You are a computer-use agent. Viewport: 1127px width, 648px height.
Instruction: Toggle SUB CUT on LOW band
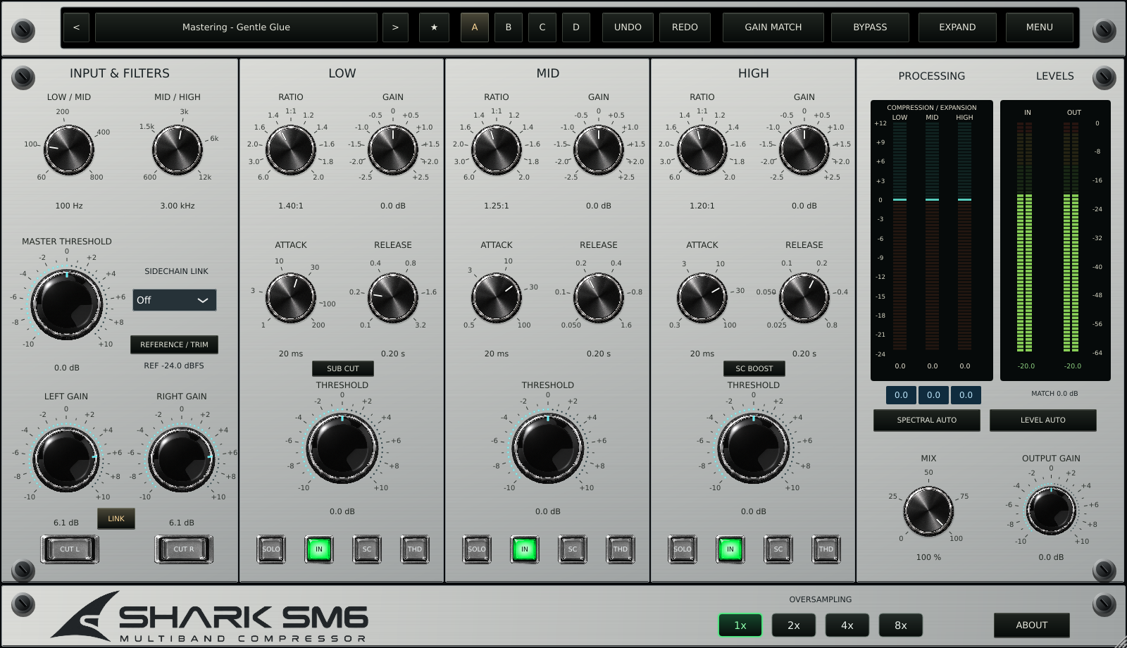(343, 368)
